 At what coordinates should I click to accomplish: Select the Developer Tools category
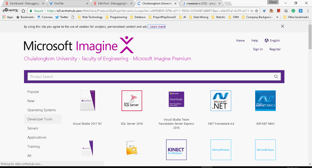click(43, 119)
